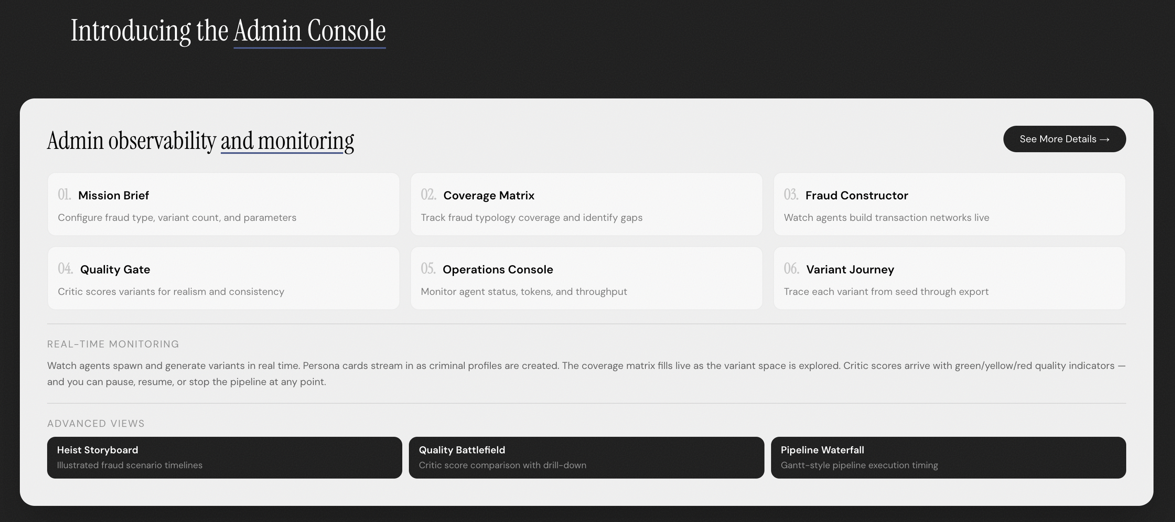Click the arrow in See More Details
Screen dimensions: 1175x522
1104,140
